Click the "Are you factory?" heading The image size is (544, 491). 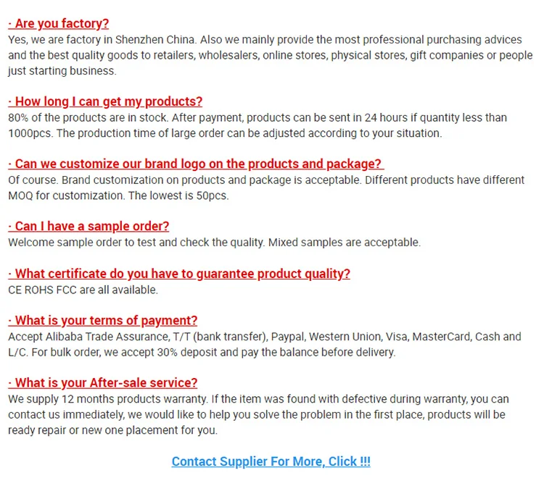58,24
